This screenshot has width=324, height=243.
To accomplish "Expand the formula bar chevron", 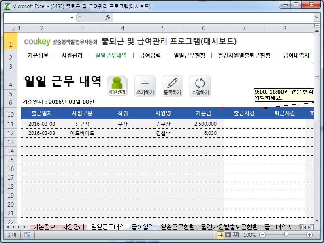I will point(317,17).
